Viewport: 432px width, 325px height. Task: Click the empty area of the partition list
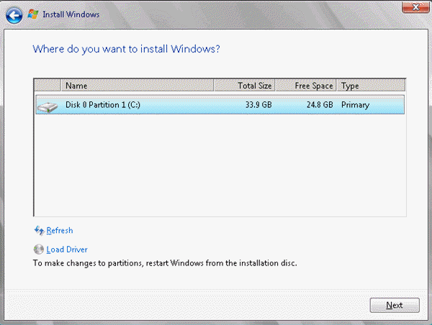tap(220, 165)
